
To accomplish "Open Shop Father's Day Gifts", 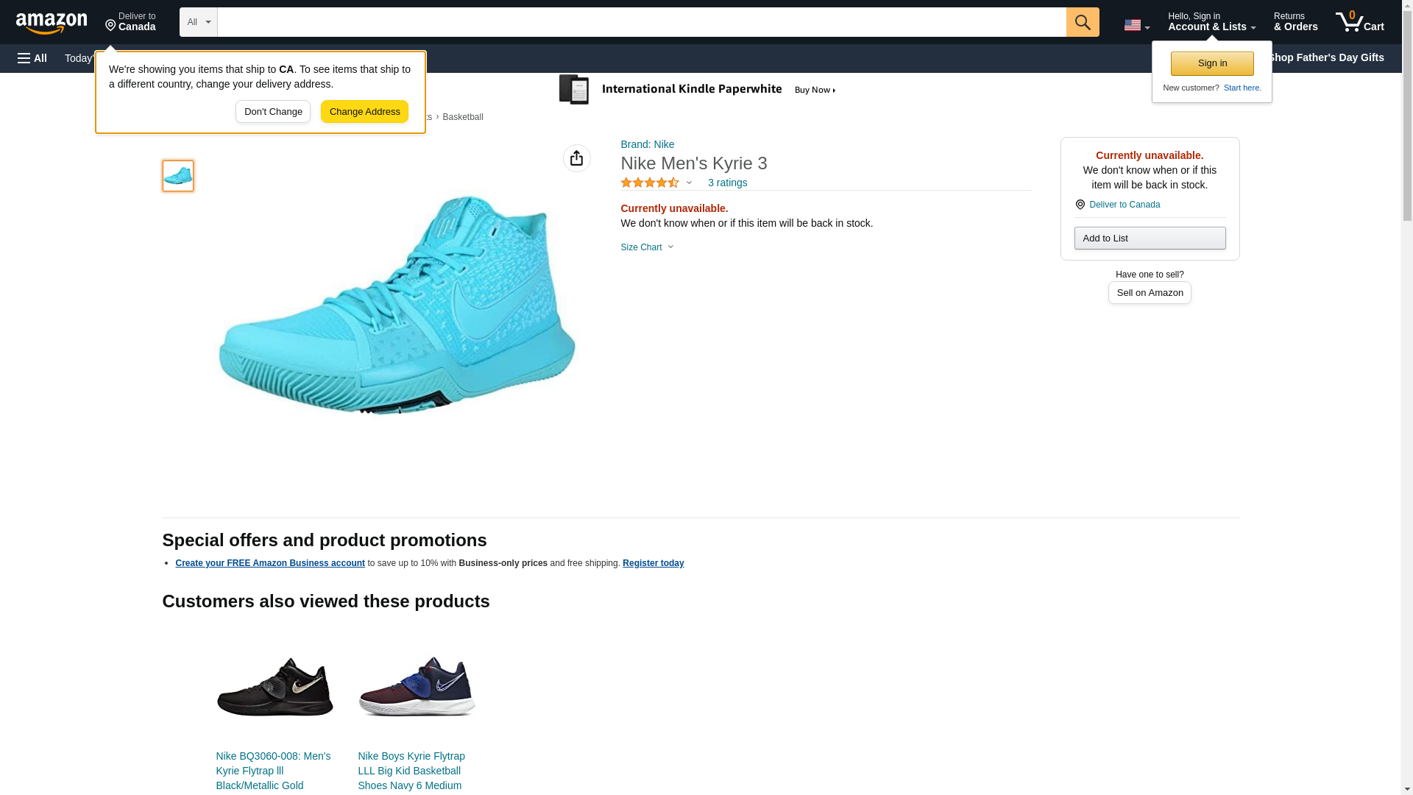I will coord(1325,57).
